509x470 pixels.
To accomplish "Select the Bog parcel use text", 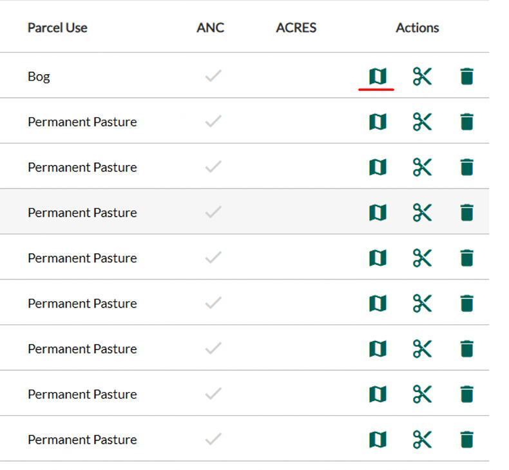I will click(x=39, y=77).
